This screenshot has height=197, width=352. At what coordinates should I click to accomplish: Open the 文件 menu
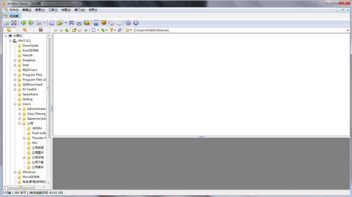point(14,10)
